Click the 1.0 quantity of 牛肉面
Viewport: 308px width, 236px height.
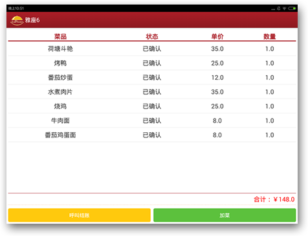[x=270, y=121]
